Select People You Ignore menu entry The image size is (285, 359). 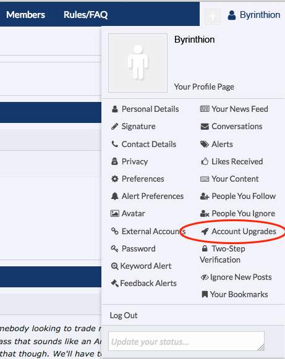(237, 214)
